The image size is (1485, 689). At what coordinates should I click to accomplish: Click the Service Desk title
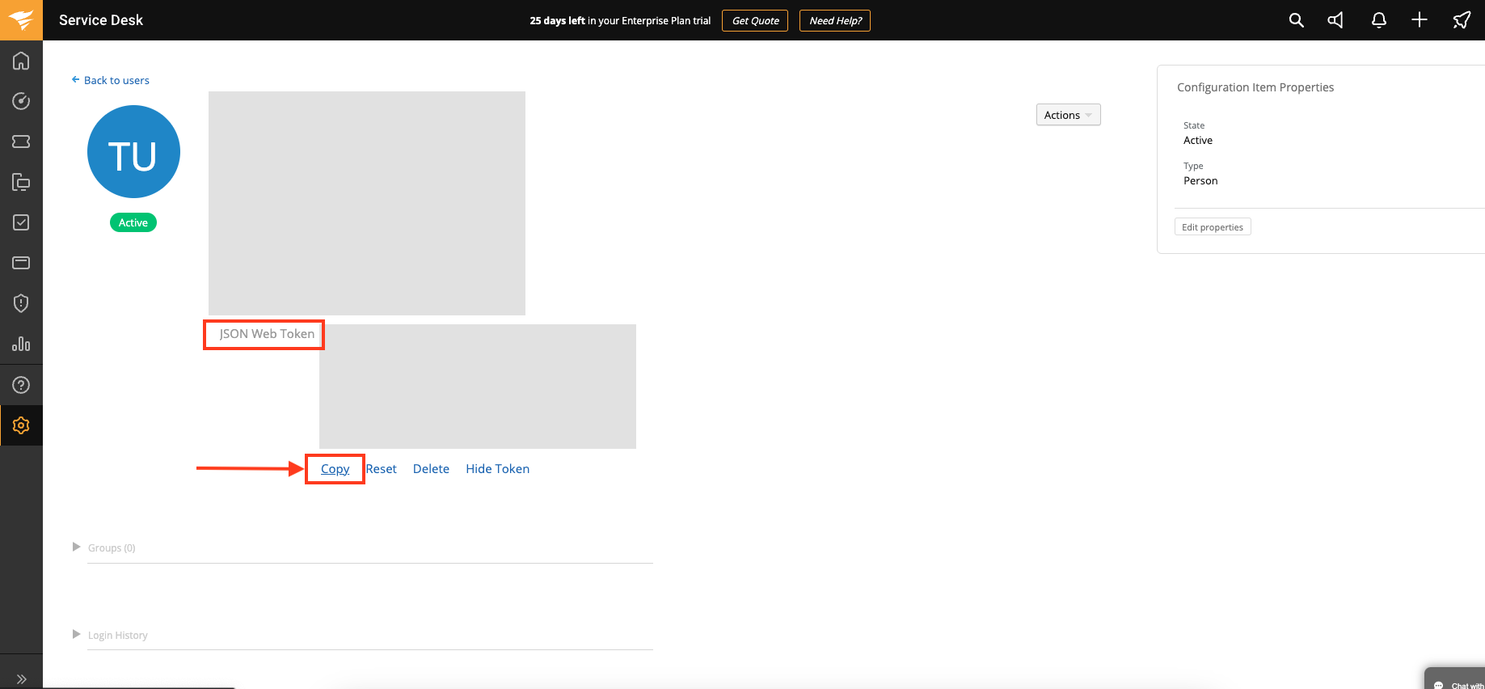101,20
